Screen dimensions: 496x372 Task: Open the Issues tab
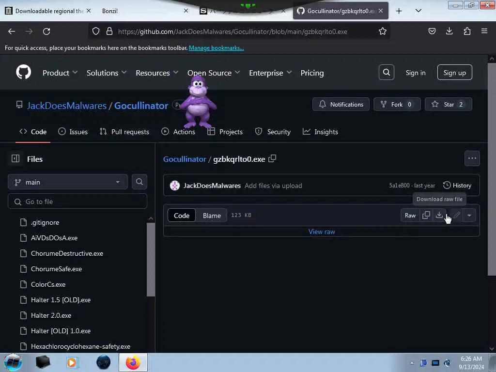coord(73,132)
